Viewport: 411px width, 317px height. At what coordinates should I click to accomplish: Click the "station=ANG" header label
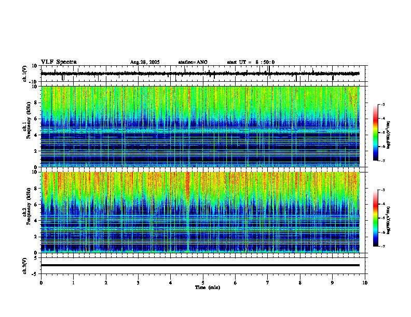click(x=193, y=62)
